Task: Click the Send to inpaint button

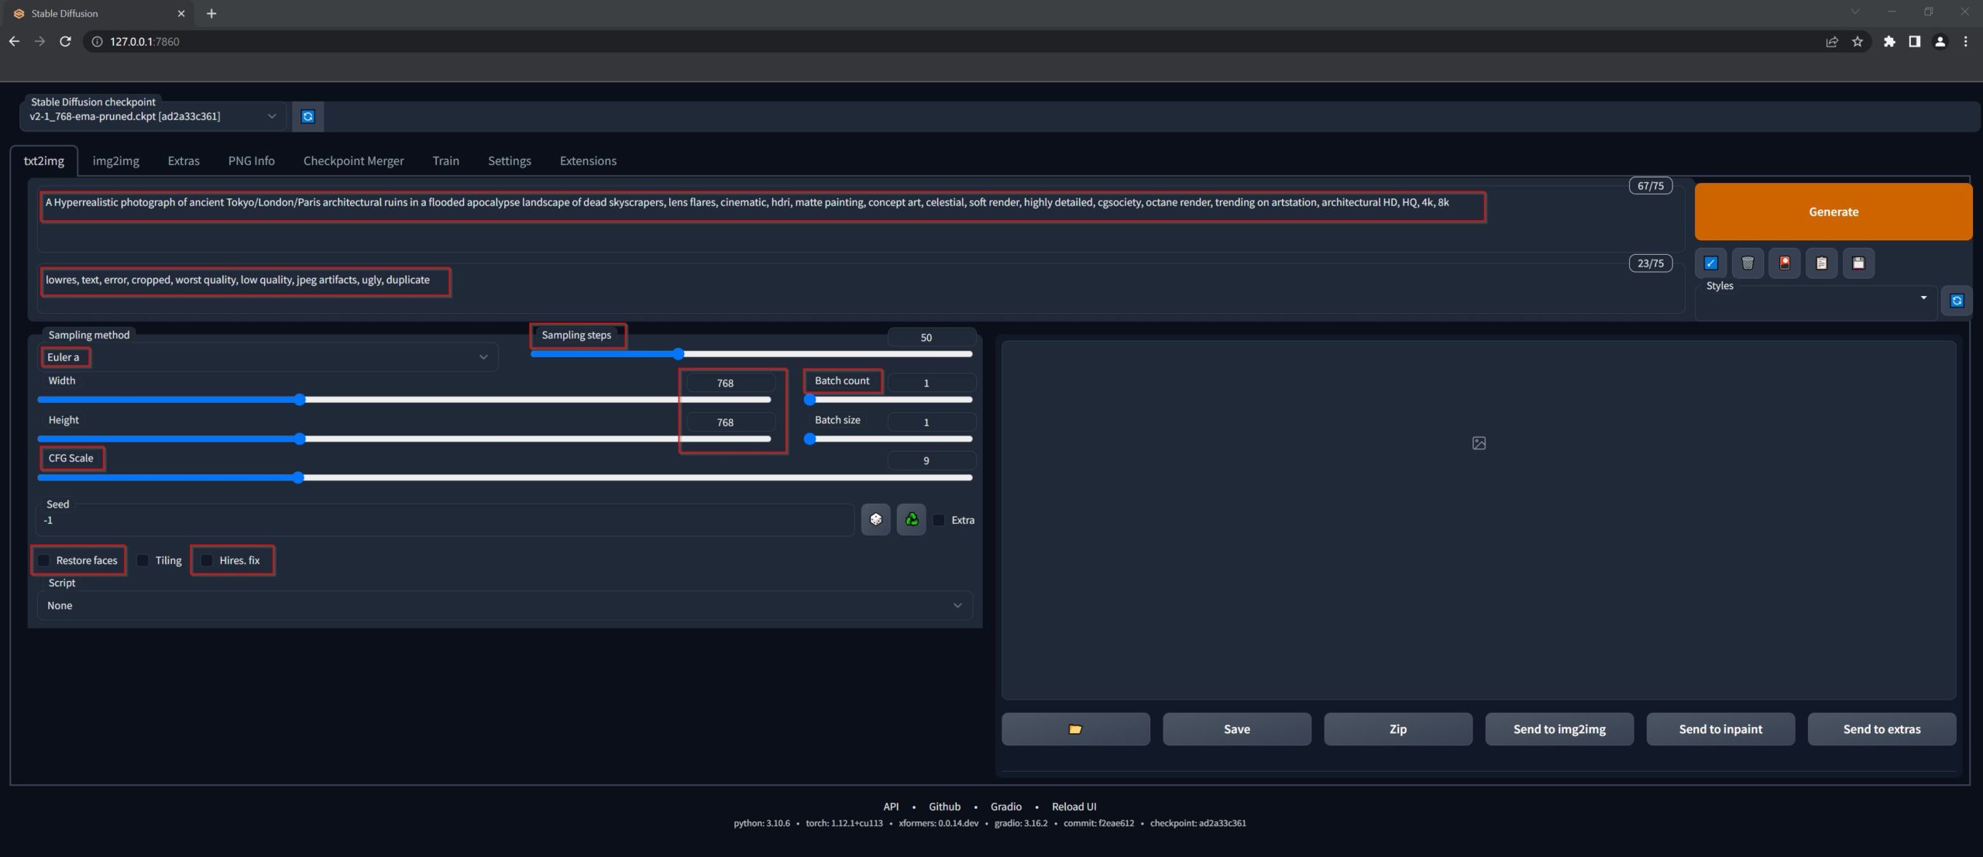Action: [x=1720, y=729]
